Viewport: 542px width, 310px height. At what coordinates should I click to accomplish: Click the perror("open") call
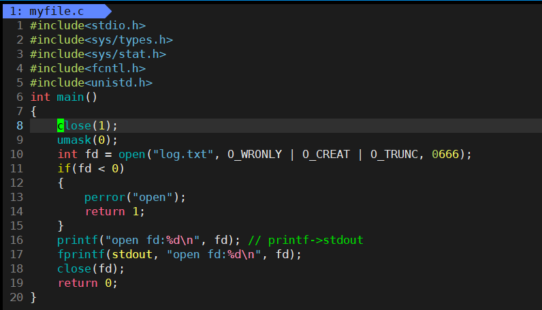coord(135,198)
